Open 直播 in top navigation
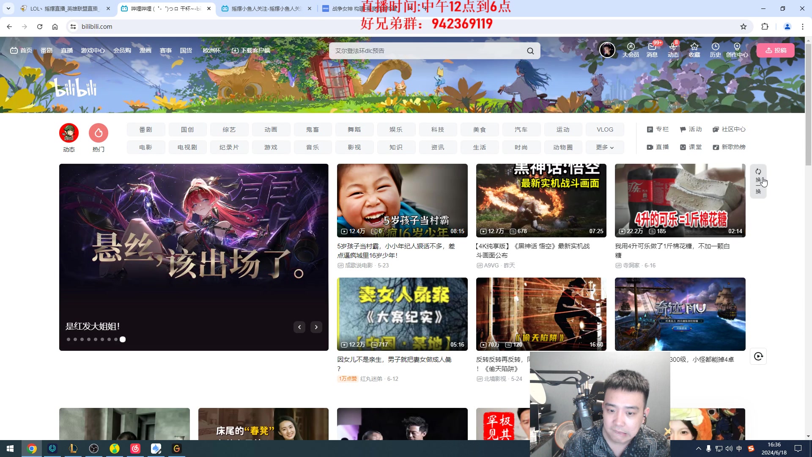 (x=67, y=50)
